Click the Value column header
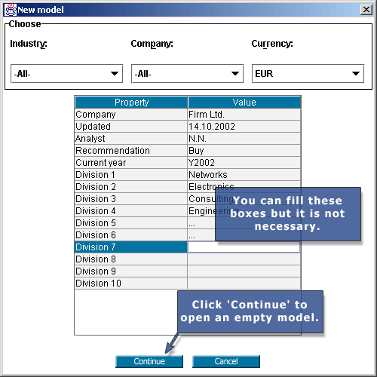Screen dimensions: 377x377 (x=244, y=103)
